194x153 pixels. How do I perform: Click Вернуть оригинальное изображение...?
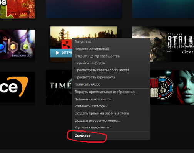[111, 92]
